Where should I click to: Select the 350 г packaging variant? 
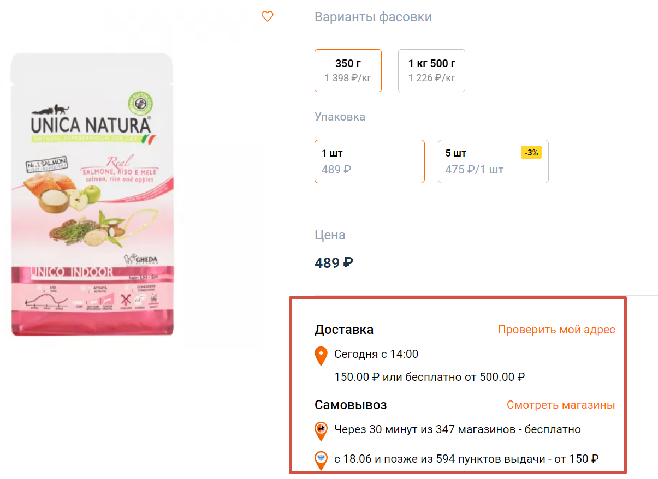348,70
